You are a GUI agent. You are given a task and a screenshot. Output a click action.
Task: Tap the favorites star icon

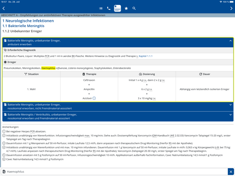coord(126,8)
